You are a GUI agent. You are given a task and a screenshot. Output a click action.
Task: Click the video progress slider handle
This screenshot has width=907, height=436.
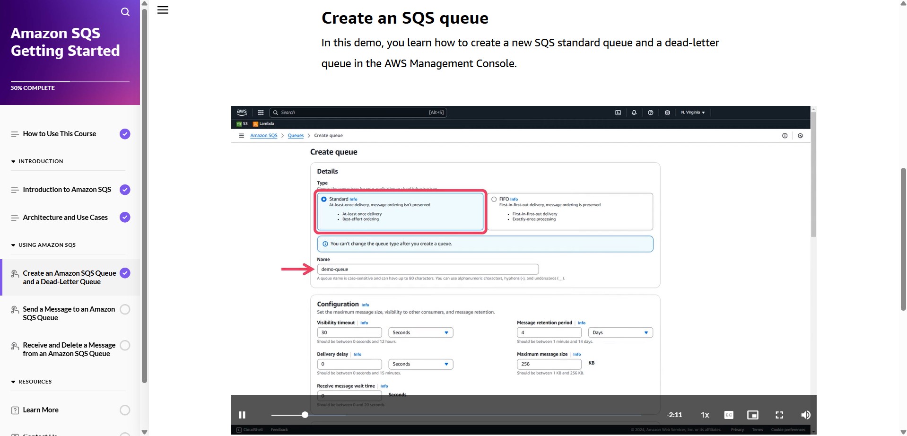coord(305,415)
